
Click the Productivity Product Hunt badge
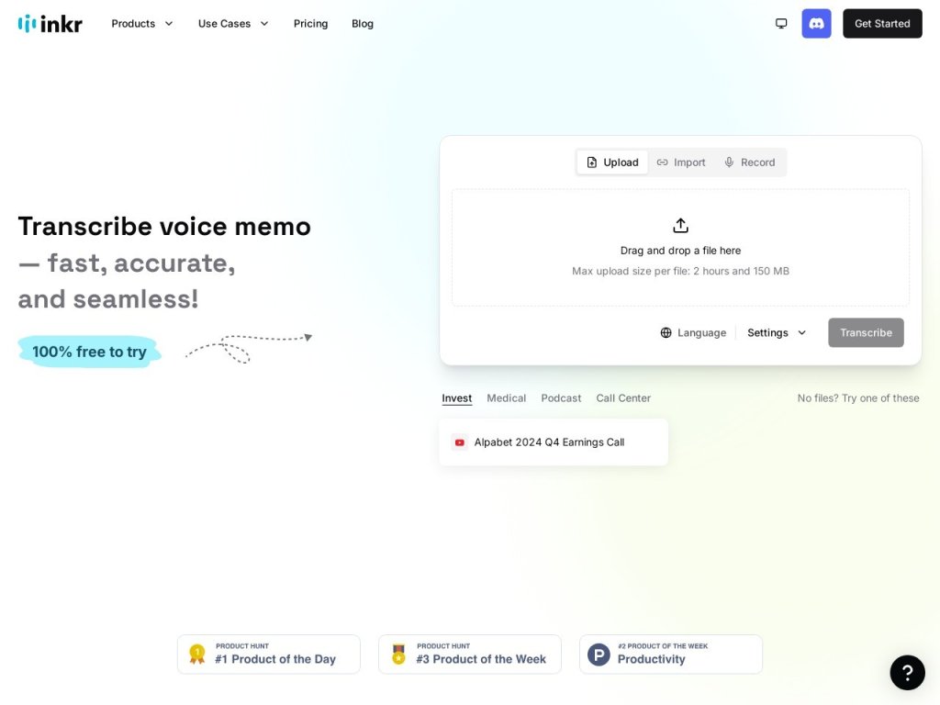click(671, 654)
